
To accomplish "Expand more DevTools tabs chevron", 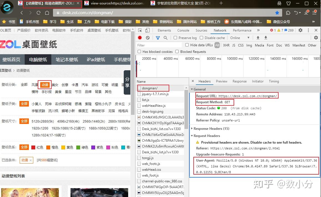I will 258,30.
